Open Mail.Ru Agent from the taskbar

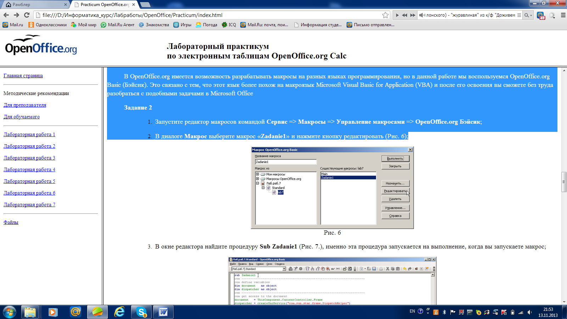[75, 312]
